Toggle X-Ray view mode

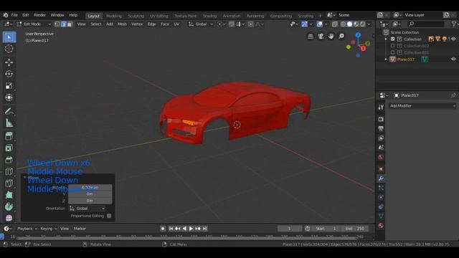[x=335, y=24]
